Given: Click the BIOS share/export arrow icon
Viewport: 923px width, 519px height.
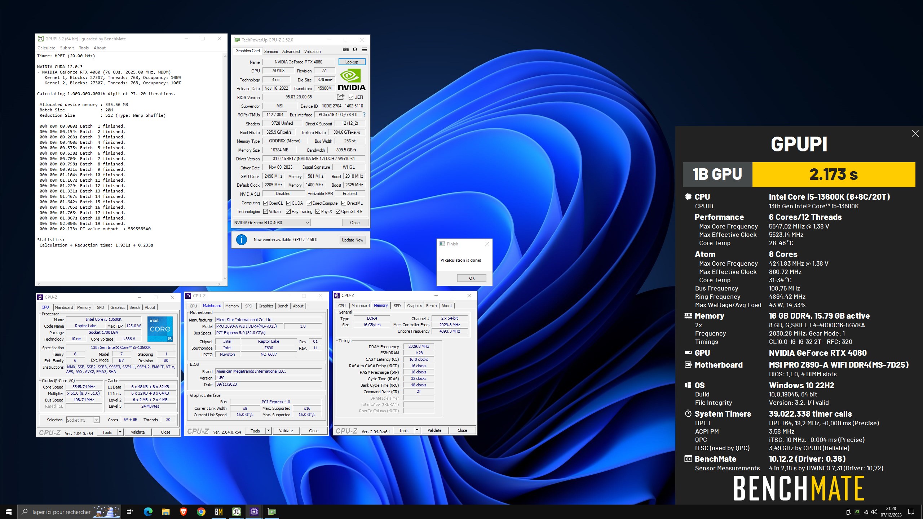Looking at the screenshot, I should click(x=340, y=97).
